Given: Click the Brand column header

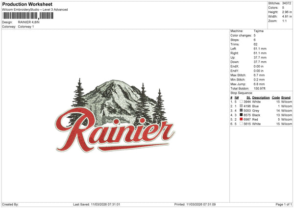Looking at the screenshot, I should 287,97.
